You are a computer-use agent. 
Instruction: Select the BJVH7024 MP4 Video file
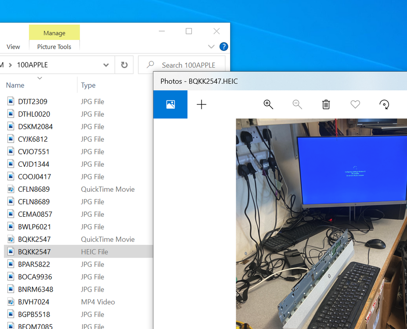[x=79, y=302]
